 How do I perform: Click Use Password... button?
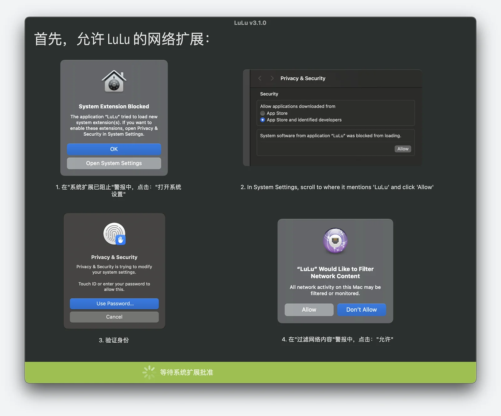click(114, 303)
